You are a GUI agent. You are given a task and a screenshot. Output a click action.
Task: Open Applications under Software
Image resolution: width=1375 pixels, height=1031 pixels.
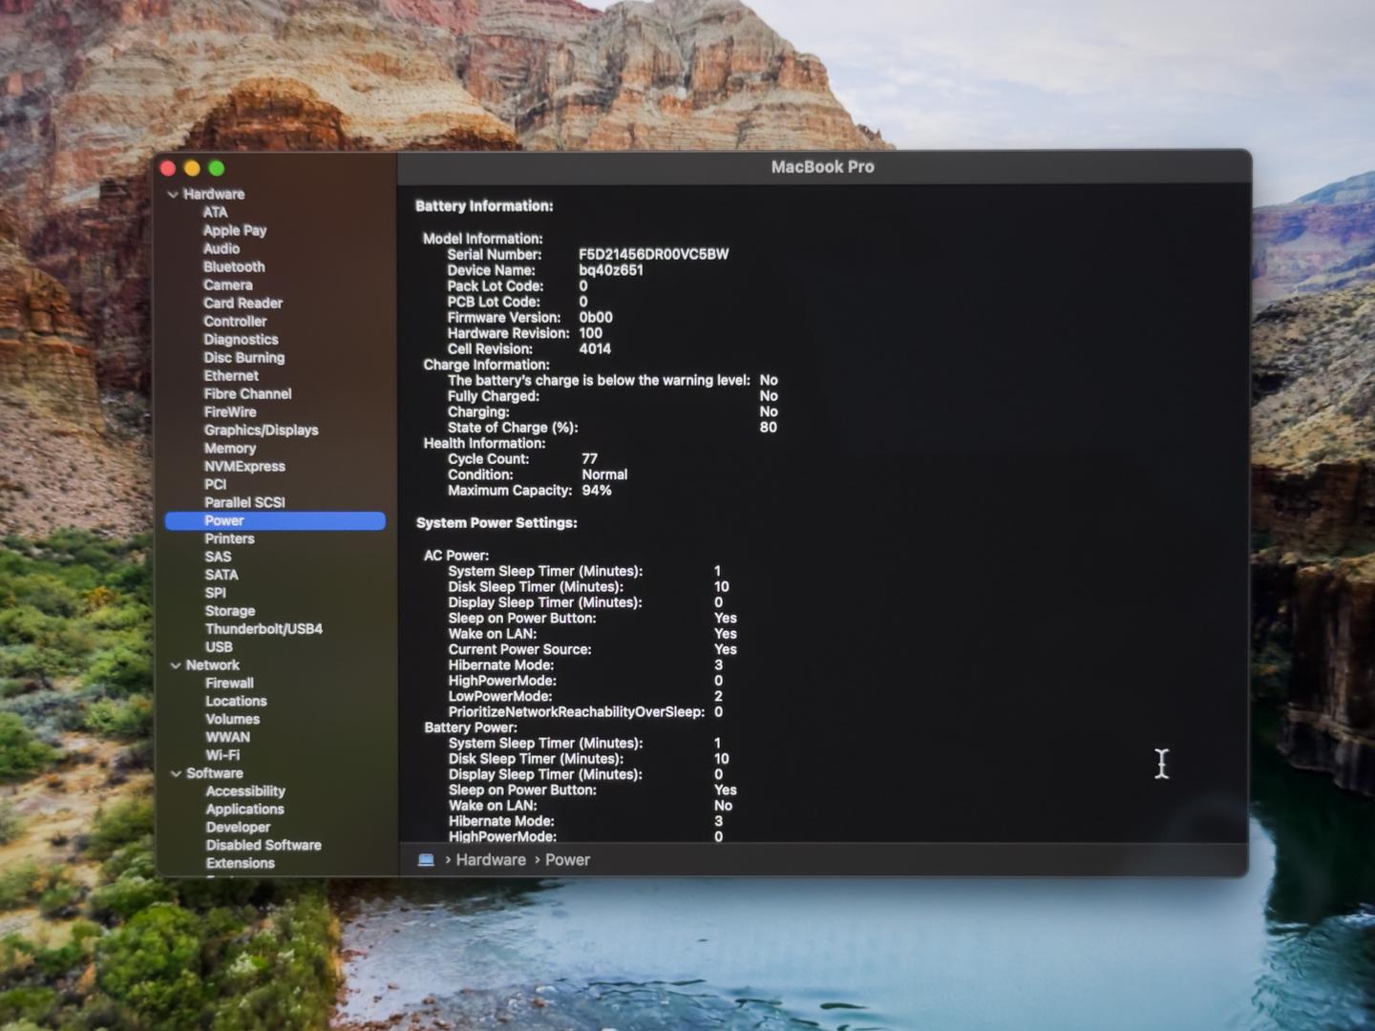tap(244, 810)
